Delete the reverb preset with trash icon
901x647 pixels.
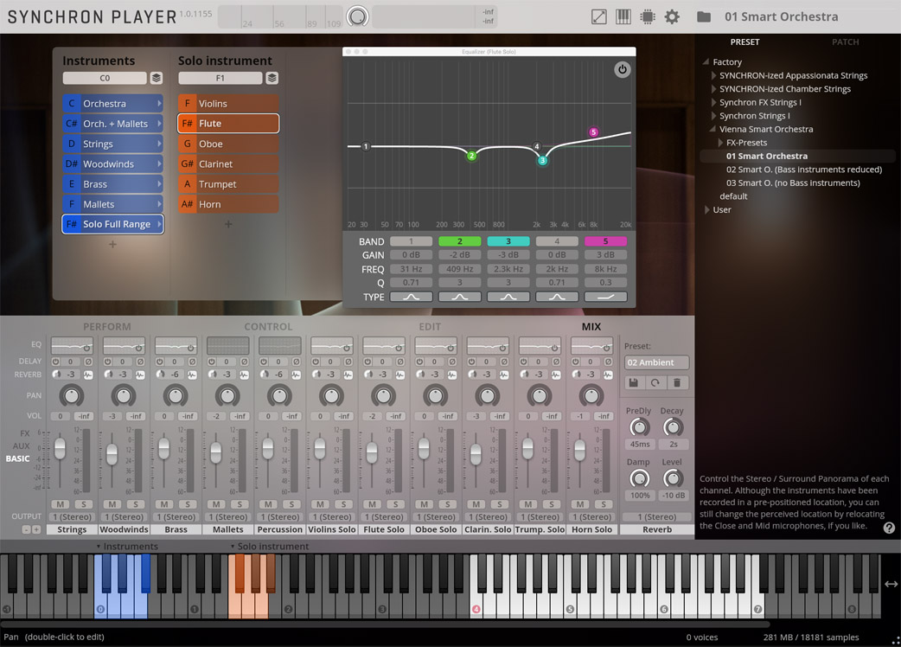tap(677, 382)
